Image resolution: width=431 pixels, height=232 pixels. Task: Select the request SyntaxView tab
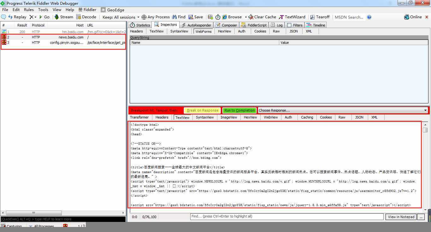click(x=179, y=31)
